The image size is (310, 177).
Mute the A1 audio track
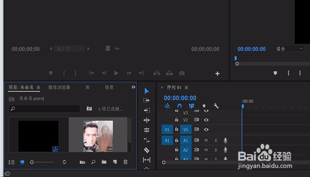206,140
